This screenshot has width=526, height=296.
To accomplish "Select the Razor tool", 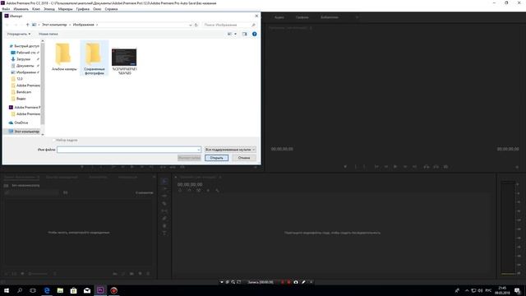I will tap(164, 204).
